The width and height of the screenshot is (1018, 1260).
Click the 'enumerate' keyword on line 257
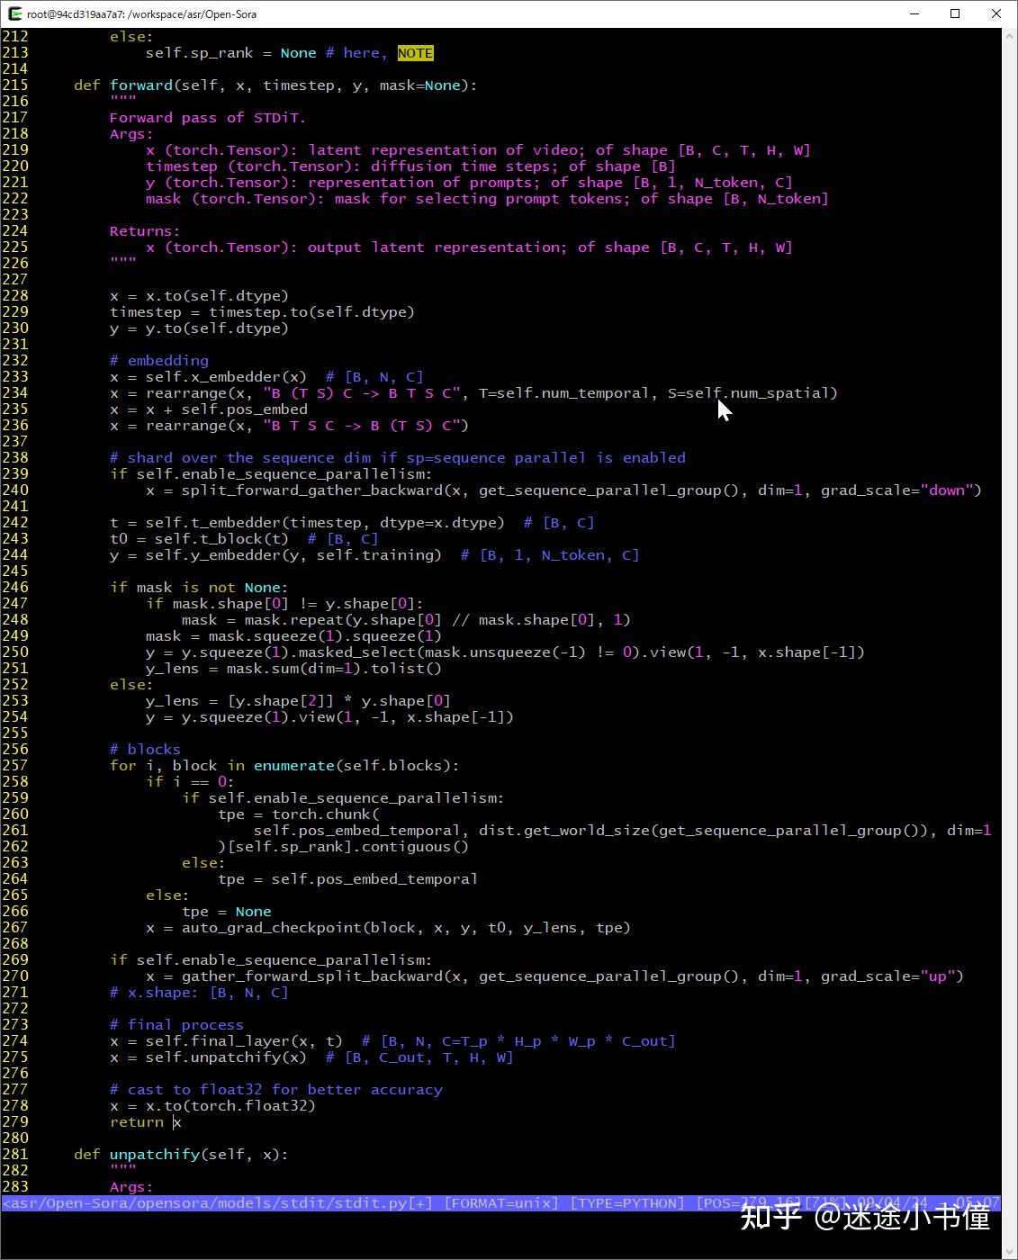pyautogui.click(x=293, y=766)
